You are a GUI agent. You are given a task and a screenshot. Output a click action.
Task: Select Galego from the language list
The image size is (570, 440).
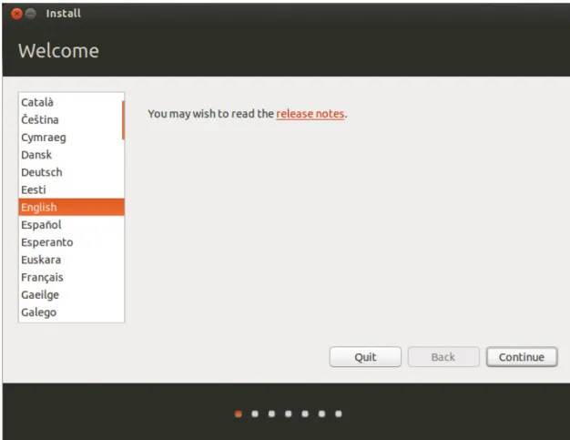click(x=71, y=312)
